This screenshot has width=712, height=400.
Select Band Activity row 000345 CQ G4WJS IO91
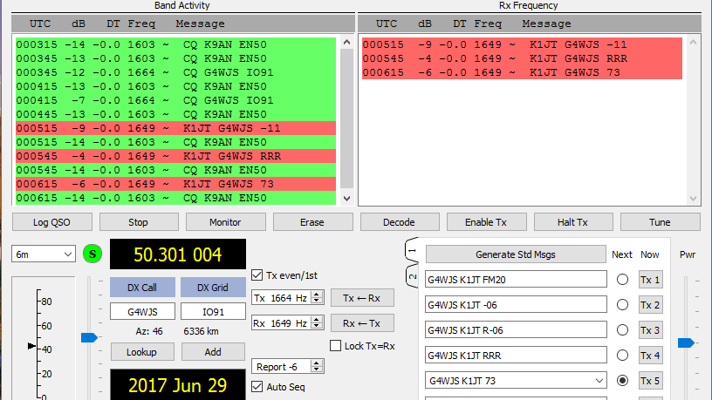click(x=175, y=72)
